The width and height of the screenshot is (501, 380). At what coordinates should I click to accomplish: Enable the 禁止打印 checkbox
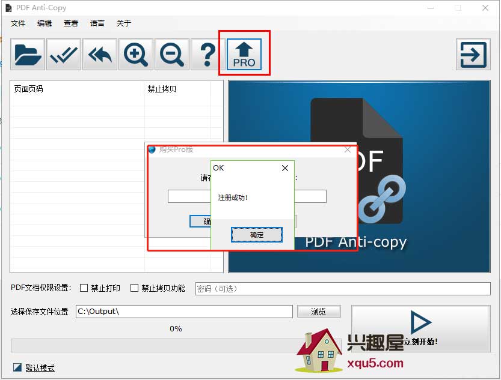(x=84, y=288)
